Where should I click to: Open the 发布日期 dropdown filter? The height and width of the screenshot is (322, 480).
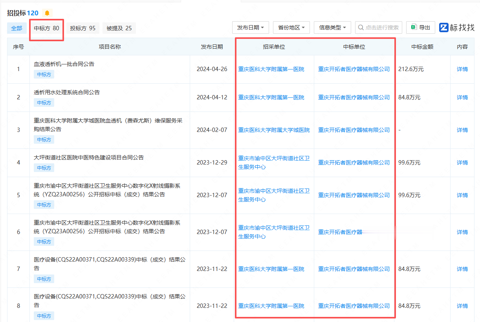click(x=251, y=27)
